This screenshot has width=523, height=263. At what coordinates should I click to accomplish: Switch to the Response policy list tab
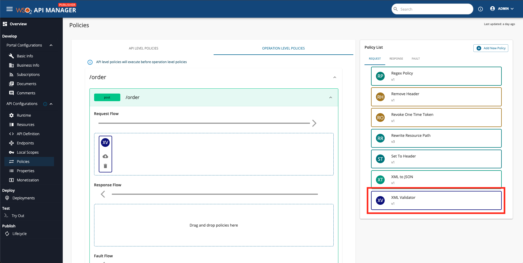pos(396,59)
